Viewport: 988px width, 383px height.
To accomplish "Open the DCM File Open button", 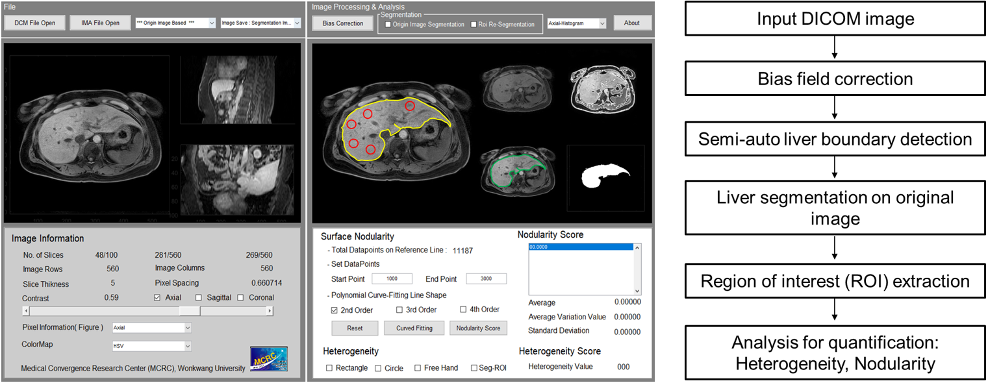I will [35, 23].
